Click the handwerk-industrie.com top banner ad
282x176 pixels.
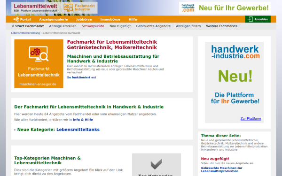click(225, 8)
